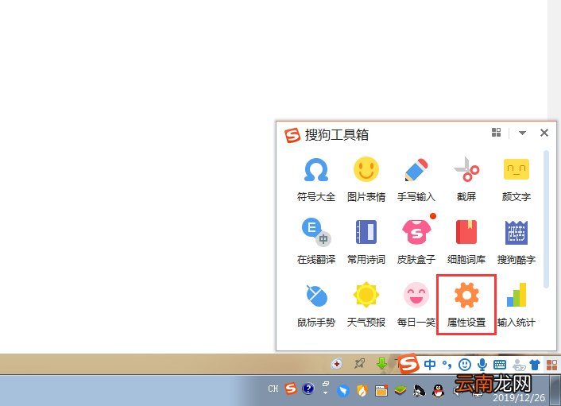Screen dimensions: 561x406
Task: Expand toolbox dropdown arrow menu
Action: pos(522,133)
